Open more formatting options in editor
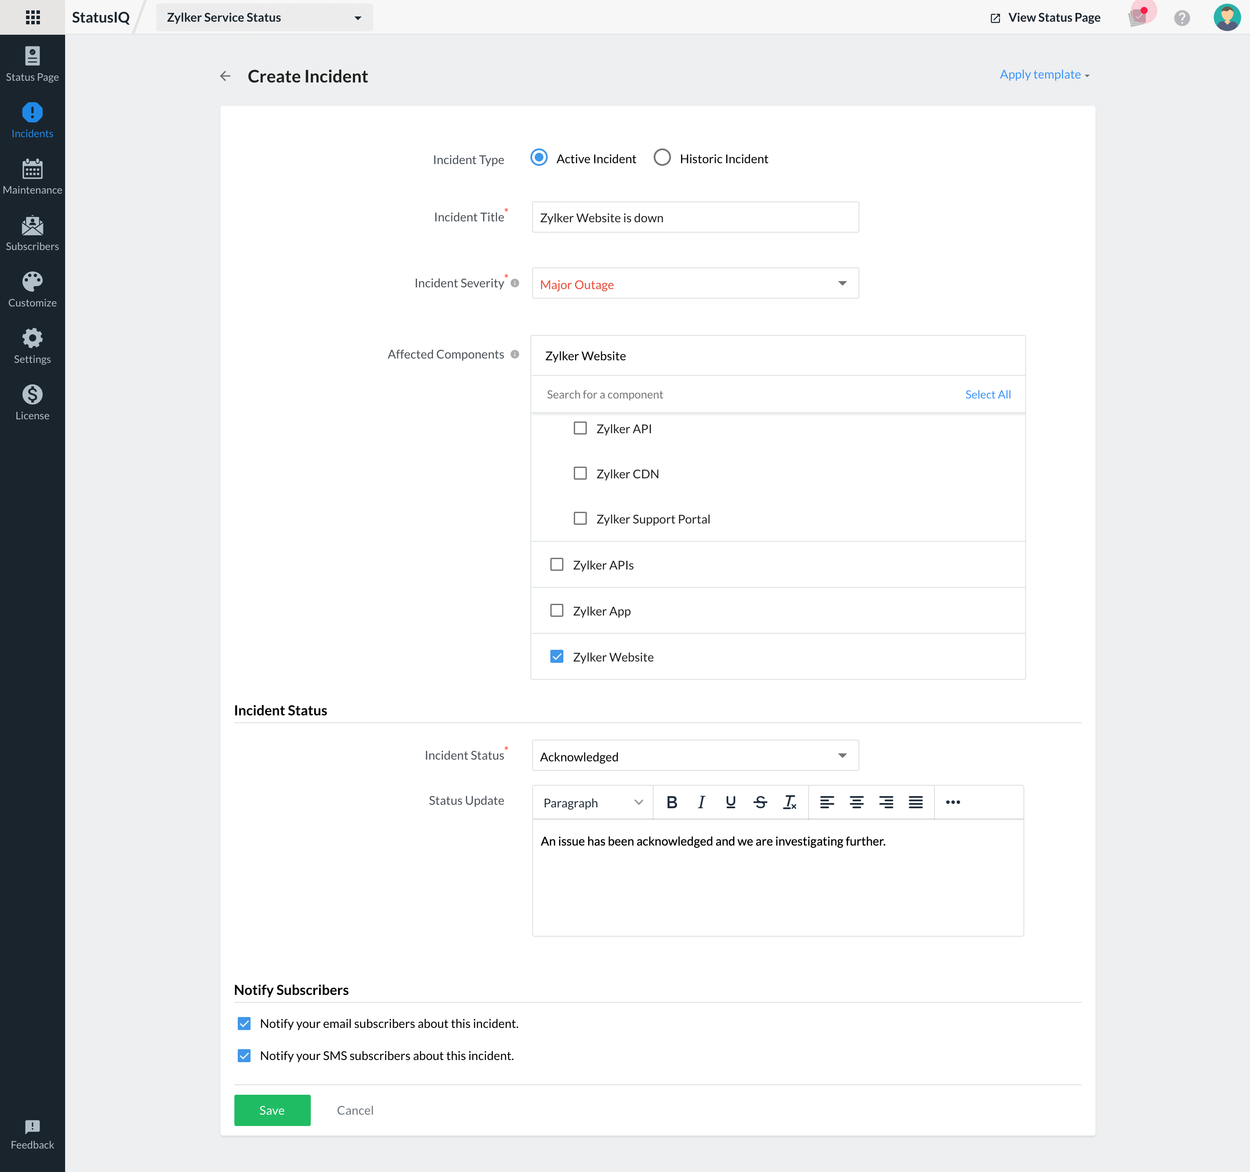 tap(953, 802)
